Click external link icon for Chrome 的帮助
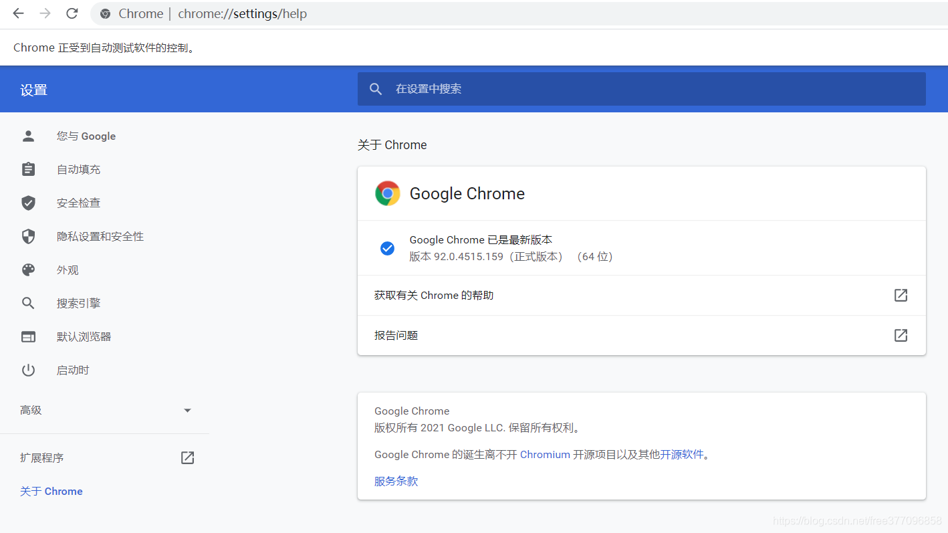 tap(901, 295)
